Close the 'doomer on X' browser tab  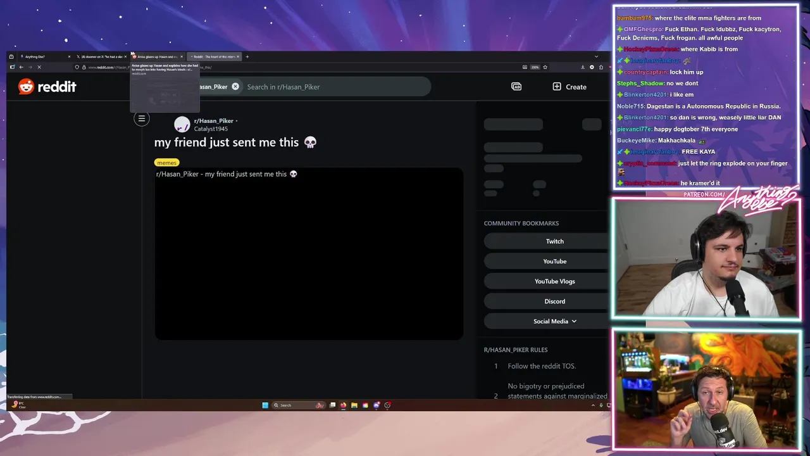(x=125, y=57)
